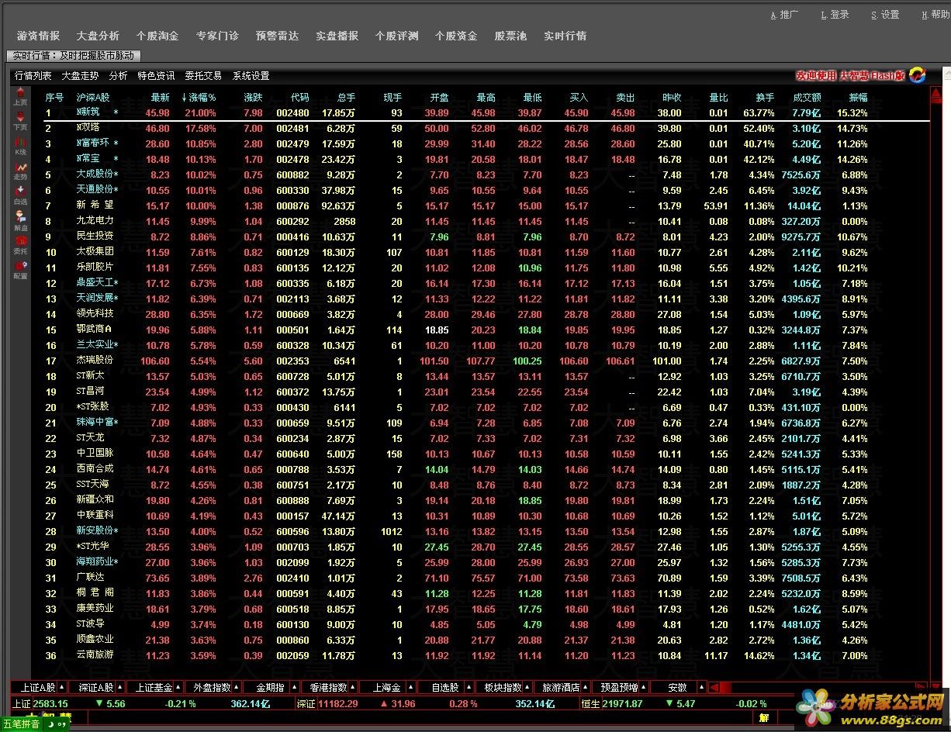Click the 解 button in the bottom bar

point(764,718)
